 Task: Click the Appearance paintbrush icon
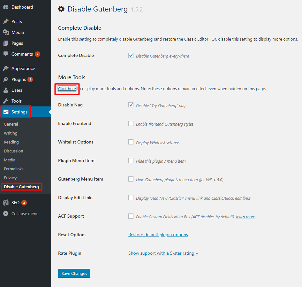(x=6, y=68)
